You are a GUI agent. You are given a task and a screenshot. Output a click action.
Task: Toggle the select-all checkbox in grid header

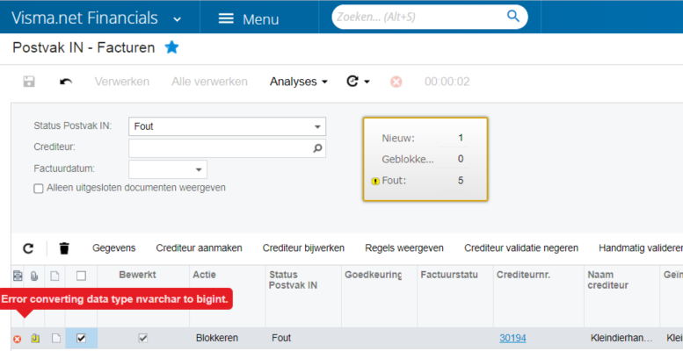pos(81,276)
